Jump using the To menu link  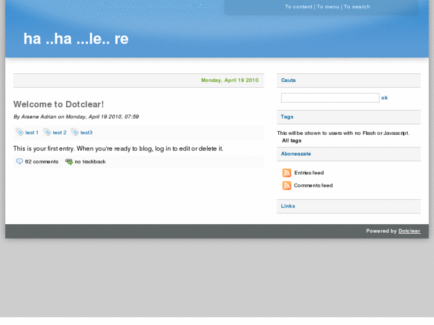pyautogui.click(x=328, y=7)
